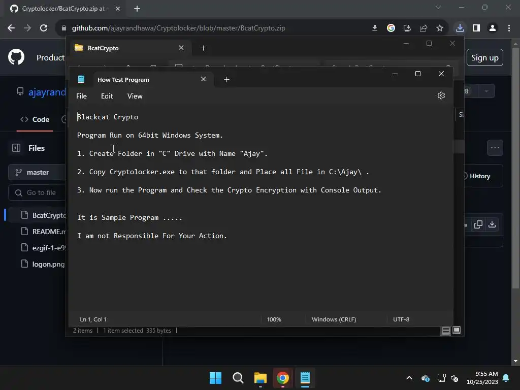Click the BcatCrypto folder icon in Explorer tab
Viewport: 520px width, 390px height.
tap(79, 48)
